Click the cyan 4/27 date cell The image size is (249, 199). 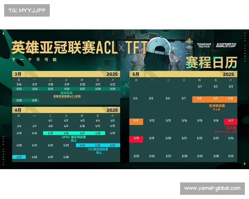pos(19,157)
